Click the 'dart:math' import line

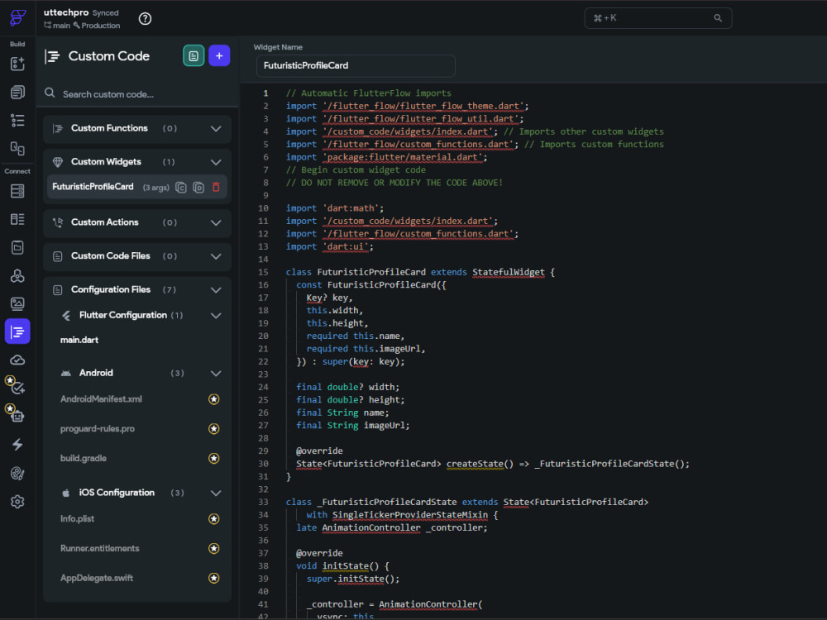click(334, 208)
